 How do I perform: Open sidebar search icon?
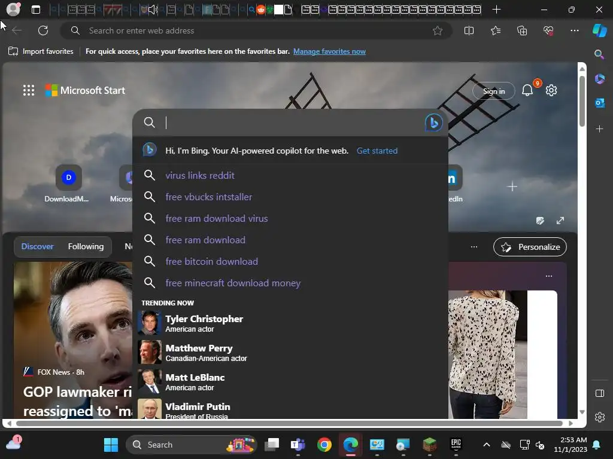599,54
